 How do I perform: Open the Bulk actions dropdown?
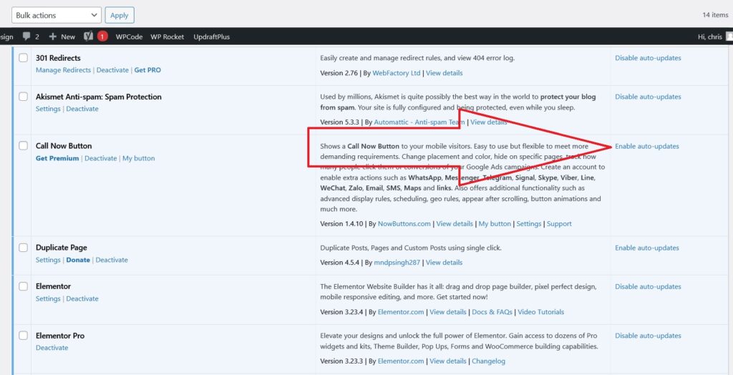pos(56,15)
